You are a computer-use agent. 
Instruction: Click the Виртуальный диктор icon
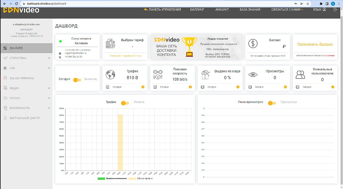coord(5,118)
